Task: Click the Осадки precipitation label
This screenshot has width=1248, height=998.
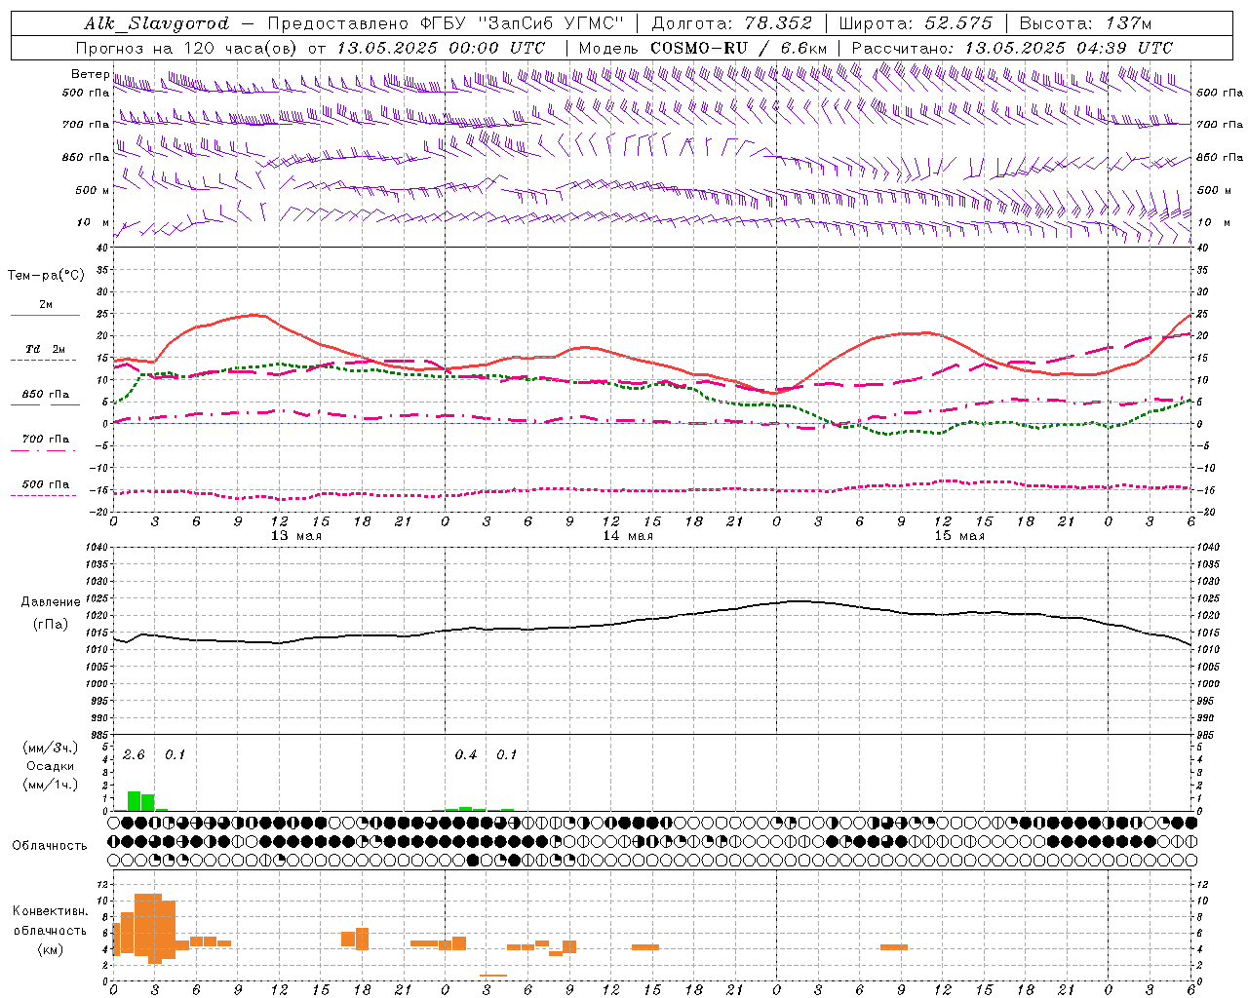Action: [x=51, y=766]
